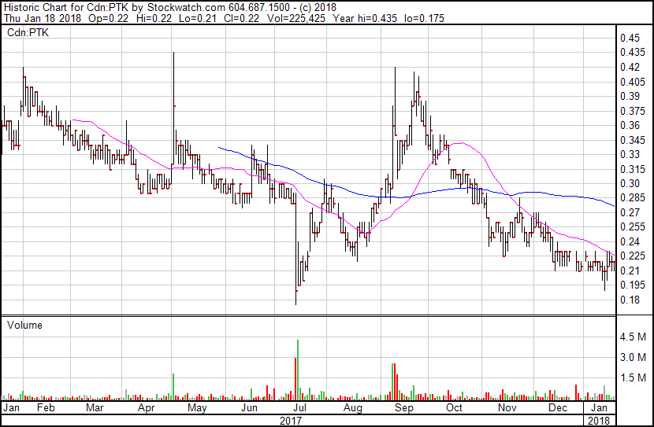This screenshot has width=654, height=427.
Task: Click the 0.195 price axis label
Action: coord(632,285)
